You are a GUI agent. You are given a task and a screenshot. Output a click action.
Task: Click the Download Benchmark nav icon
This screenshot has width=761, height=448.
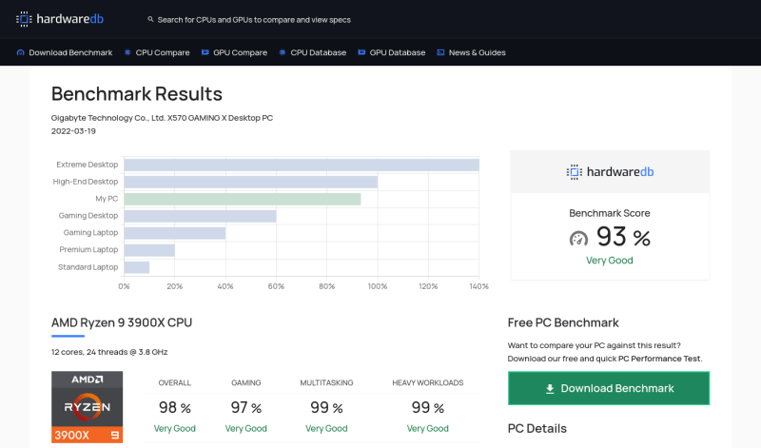pos(20,52)
